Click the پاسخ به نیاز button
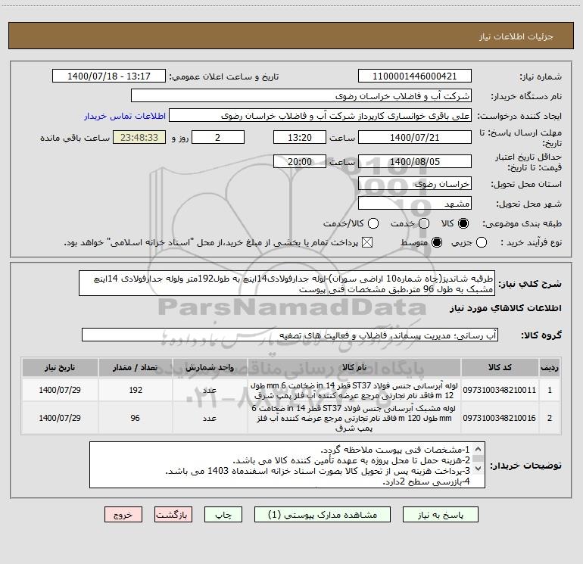Screen dimensions: 583x564 coord(440,515)
